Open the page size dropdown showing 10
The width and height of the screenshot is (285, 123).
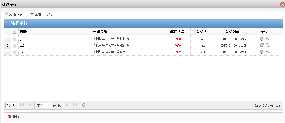pyautogui.click(x=11, y=105)
